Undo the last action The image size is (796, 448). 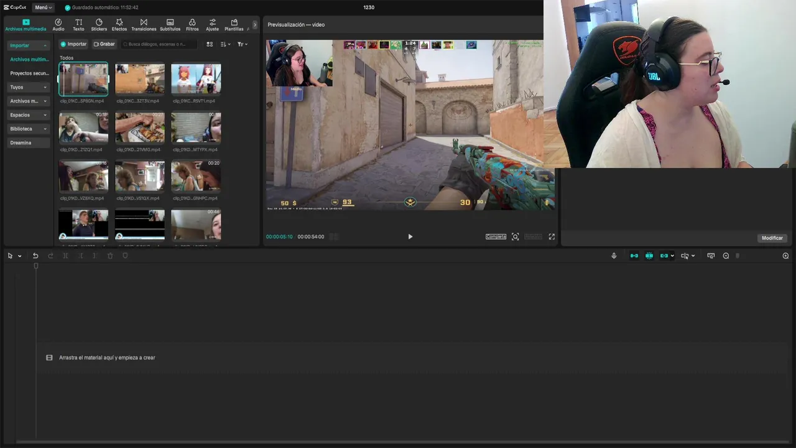coord(35,256)
